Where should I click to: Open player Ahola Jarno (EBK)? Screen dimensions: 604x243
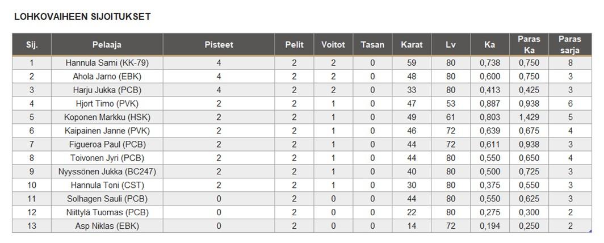coord(107,77)
